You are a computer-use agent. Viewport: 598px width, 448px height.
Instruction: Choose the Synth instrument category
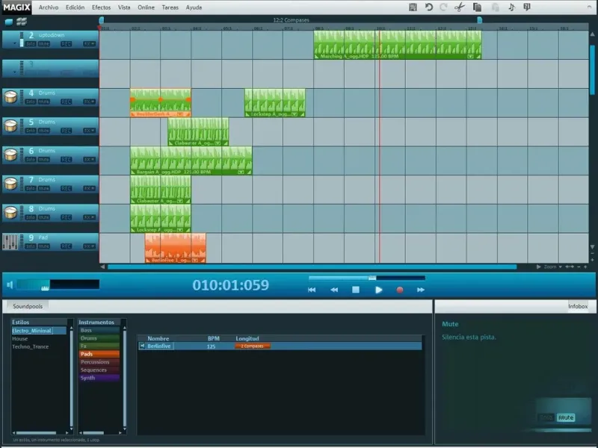[99, 378]
